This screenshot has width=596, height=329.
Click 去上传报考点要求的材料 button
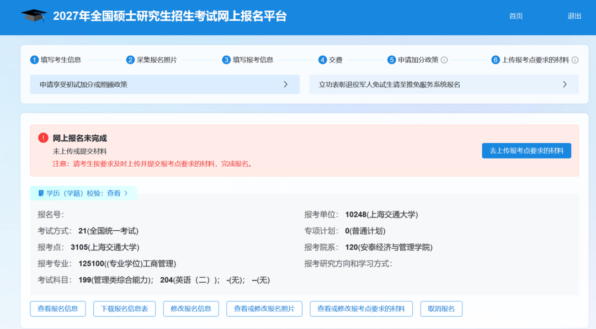tap(526, 151)
